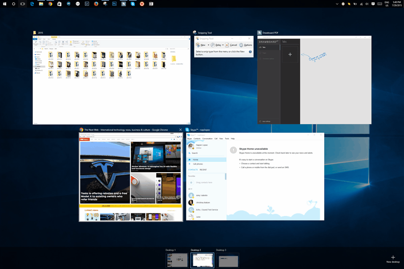Select the 2015 File Explorer window thumbnail
The width and height of the screenshot is (404, 269).
(x=112, y=80)
